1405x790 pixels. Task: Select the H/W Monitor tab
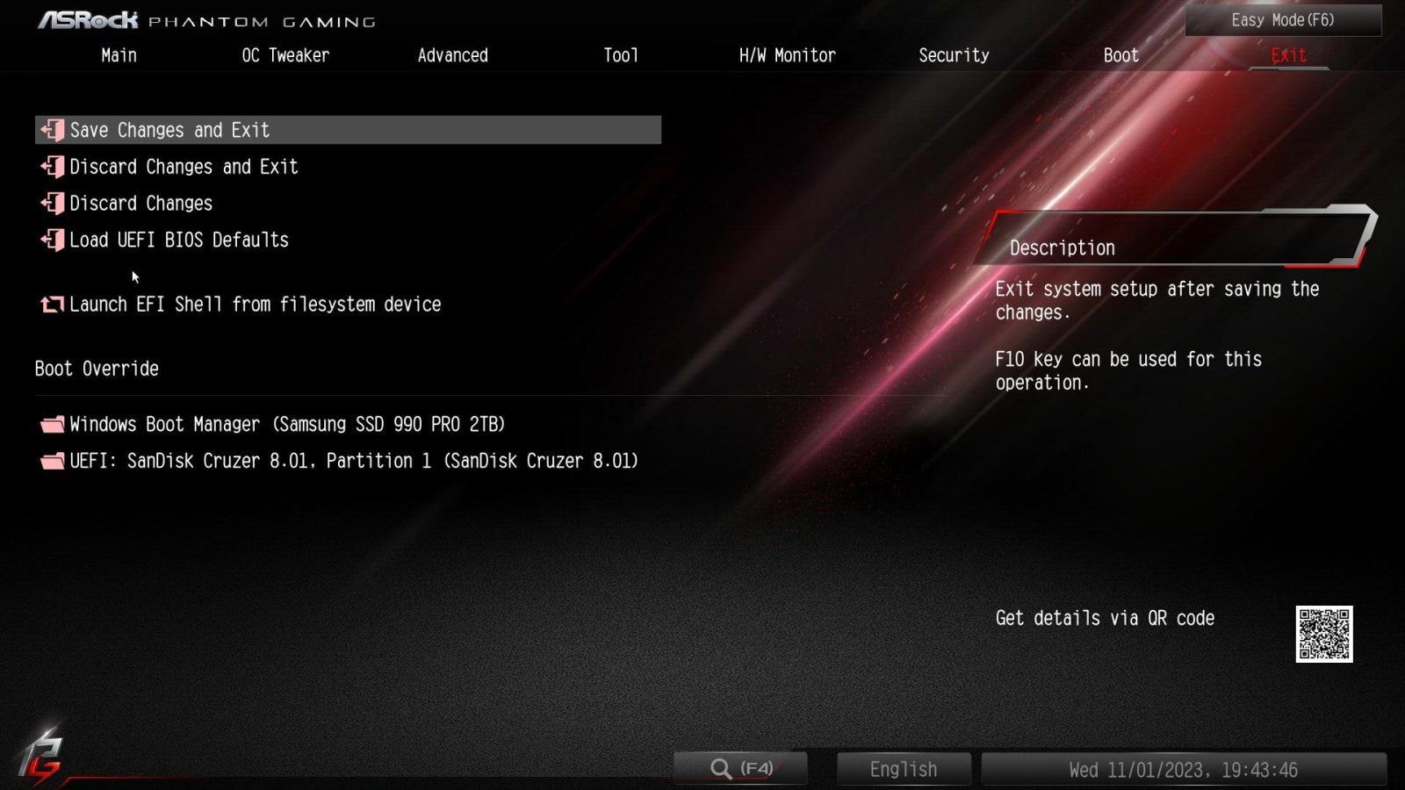(787, 55)
